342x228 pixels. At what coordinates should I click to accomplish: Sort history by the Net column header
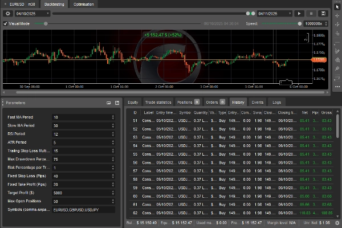(x=305, y=113)
